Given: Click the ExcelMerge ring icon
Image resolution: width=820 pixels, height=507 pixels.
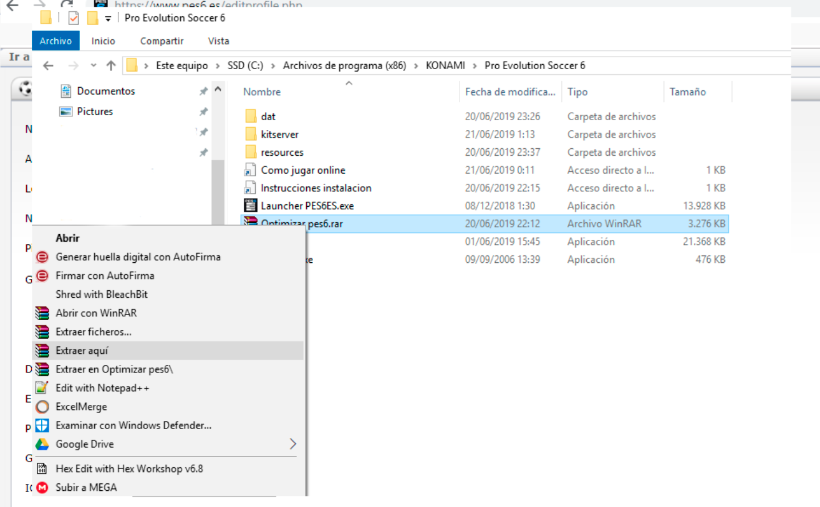Looking at the screenshot, I should point(42,407).
